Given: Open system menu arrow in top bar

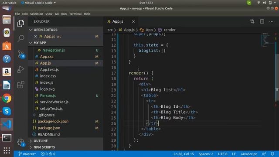Looking at the screenshot, I should tap(275, 3).
